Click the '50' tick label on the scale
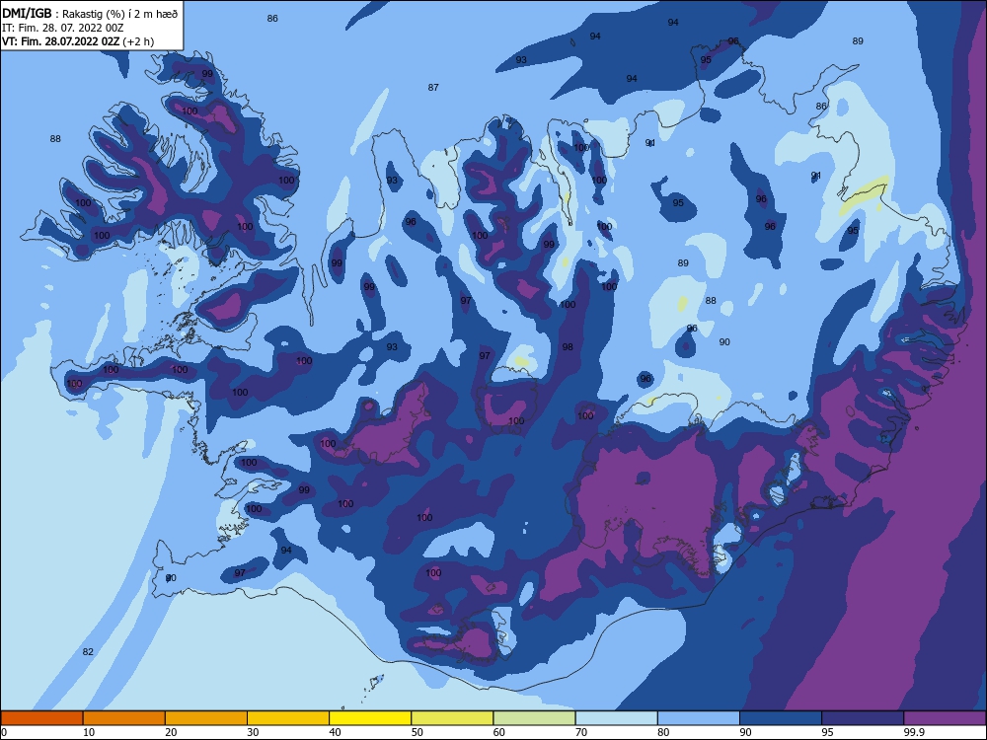This screenshot has height=740, width=987. click(418, 732)
